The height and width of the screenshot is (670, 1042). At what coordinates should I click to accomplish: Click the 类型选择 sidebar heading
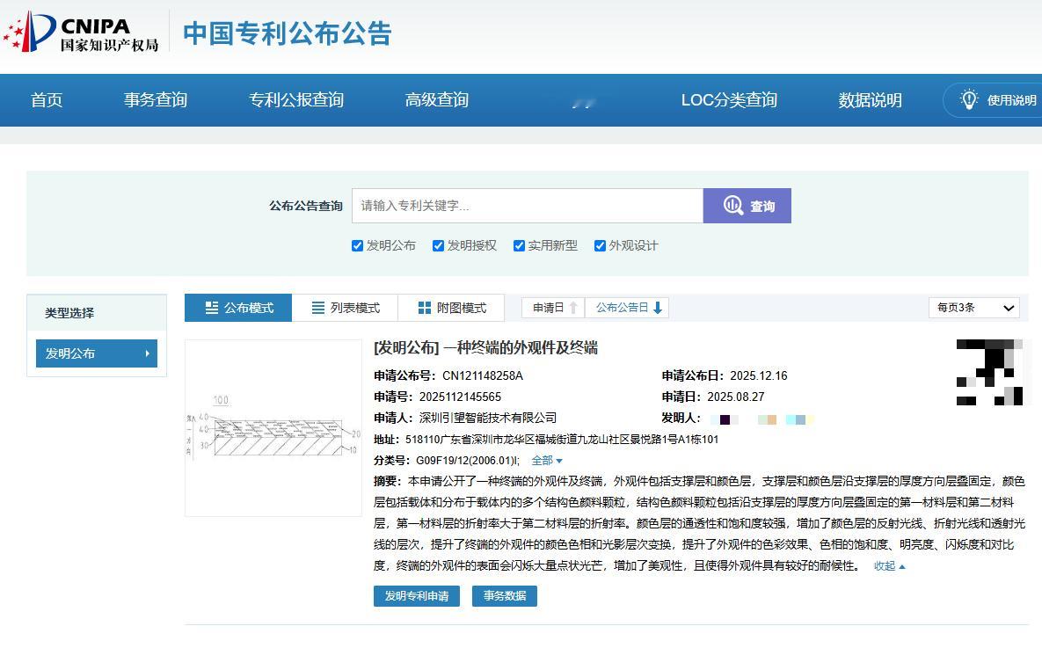[x=69, y=313]
